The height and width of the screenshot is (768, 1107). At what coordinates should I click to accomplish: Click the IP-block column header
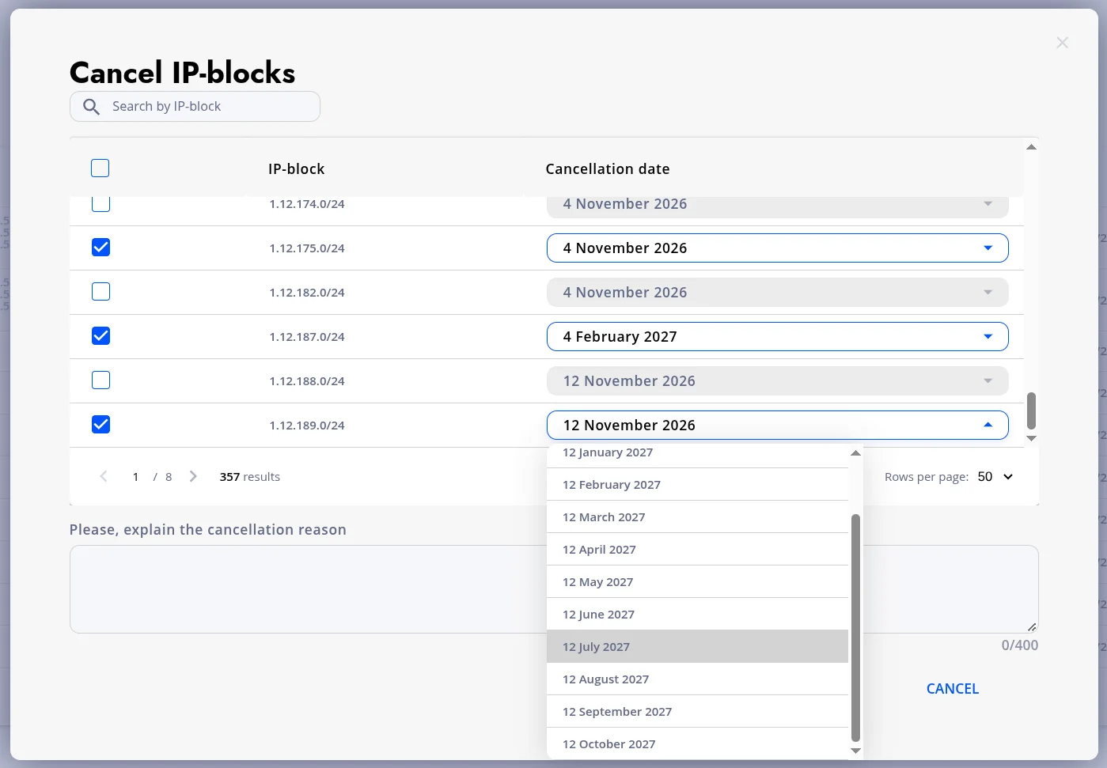tap(297, 169)
